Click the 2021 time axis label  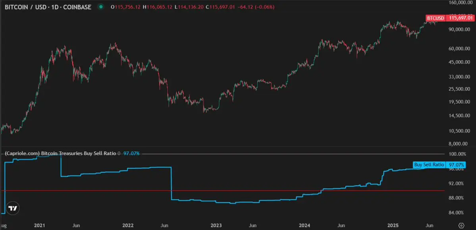click(x=39, y=226)
